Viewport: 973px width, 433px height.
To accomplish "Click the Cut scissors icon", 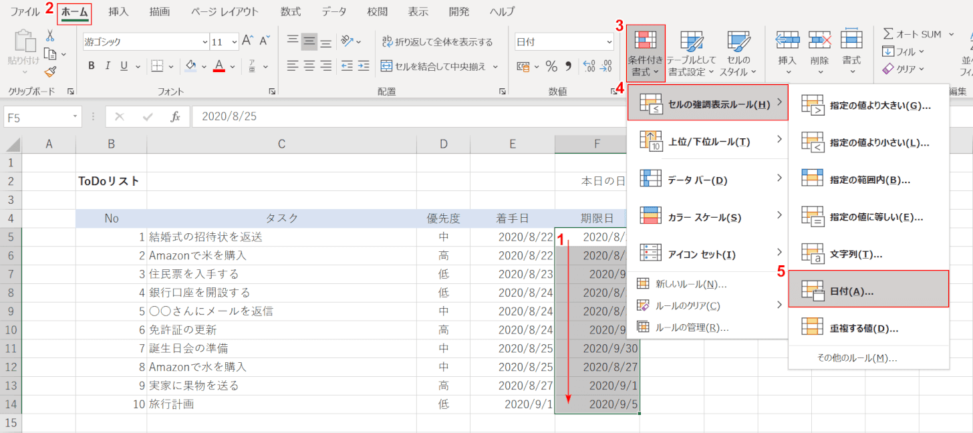I will click(x=50, y=35).
